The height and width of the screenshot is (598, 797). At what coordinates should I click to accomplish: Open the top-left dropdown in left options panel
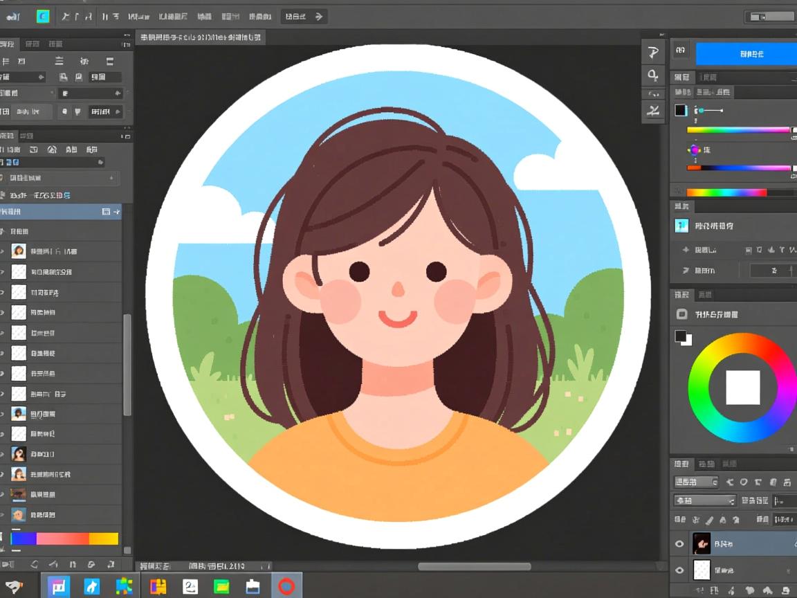(x=22, y=78)
